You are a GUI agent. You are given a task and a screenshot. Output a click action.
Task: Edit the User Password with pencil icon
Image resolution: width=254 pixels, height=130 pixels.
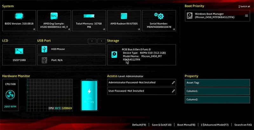pos(173,91)
